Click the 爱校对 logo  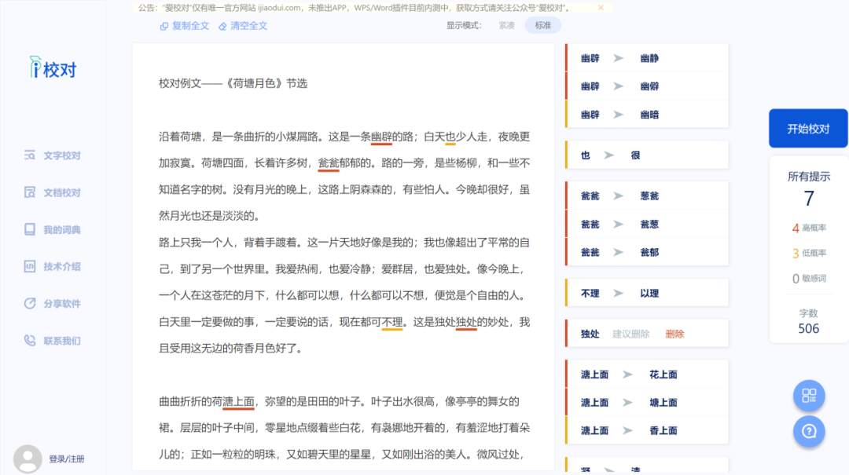pos(53,68)
